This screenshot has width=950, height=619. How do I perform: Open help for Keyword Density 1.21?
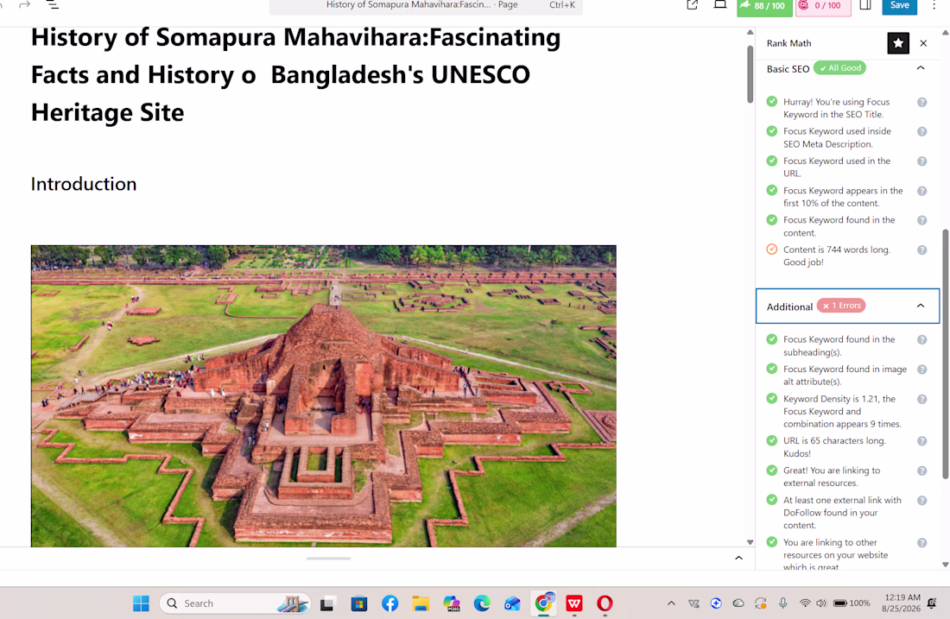[x=921, y=399]
